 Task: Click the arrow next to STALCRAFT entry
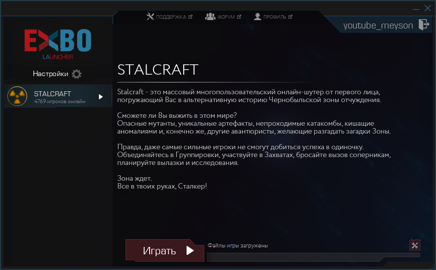(x=101, y=97)
